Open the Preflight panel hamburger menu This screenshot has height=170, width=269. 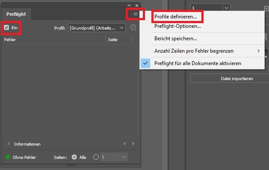136,14
